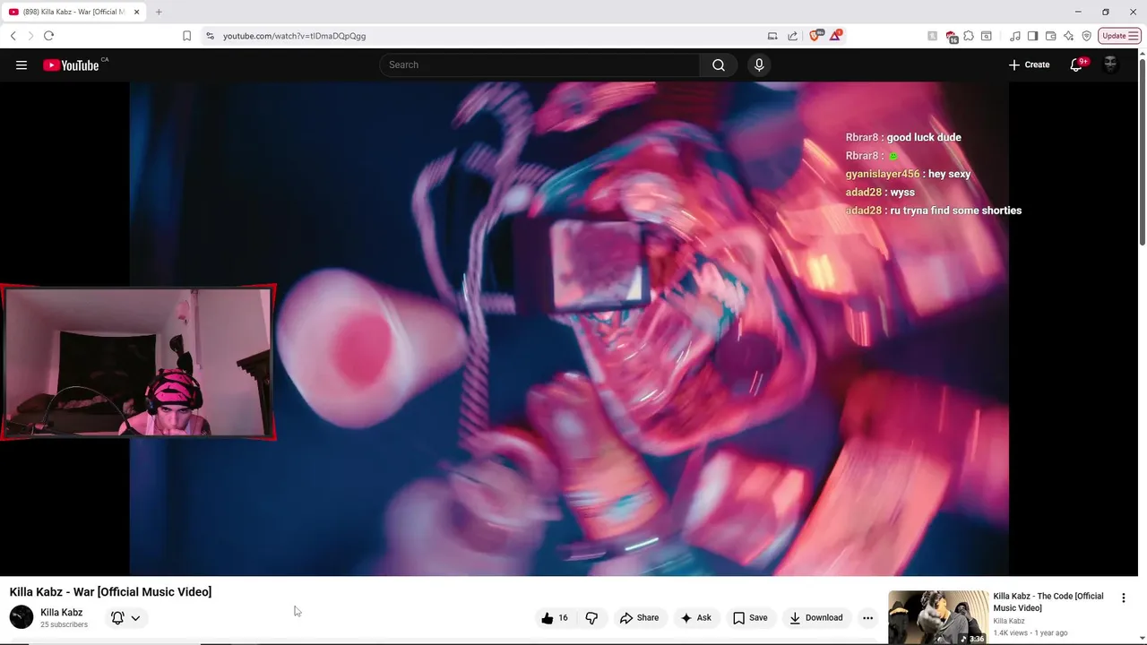Click the greyed-out extension icon
Image resolution: width=1147 pixels, height=645 pixels.
coord(933,36)
